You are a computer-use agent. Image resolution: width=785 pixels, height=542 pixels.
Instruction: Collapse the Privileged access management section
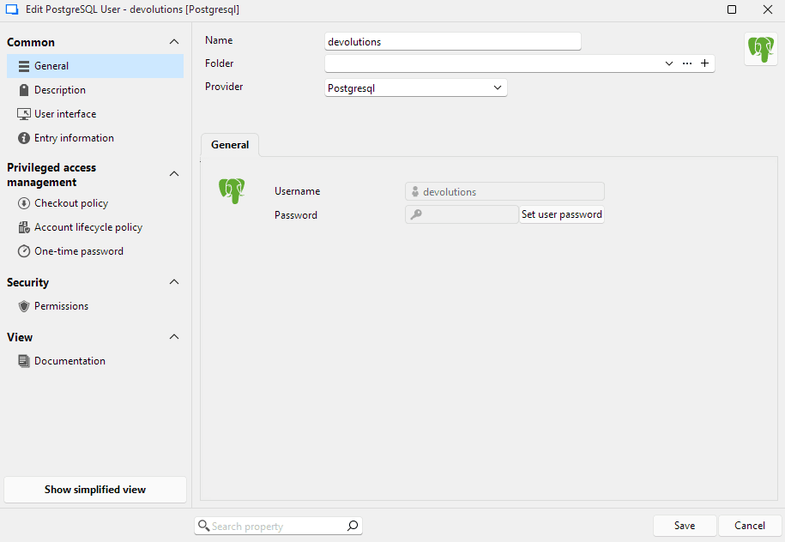coord(174,173)
